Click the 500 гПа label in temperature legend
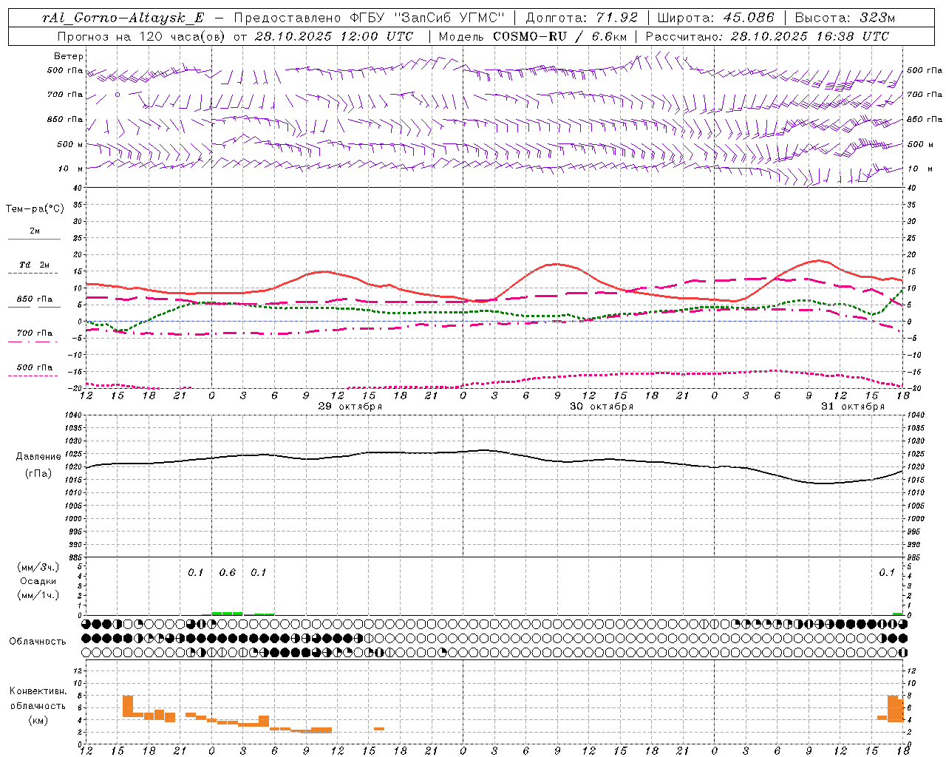 click(34, 367)
